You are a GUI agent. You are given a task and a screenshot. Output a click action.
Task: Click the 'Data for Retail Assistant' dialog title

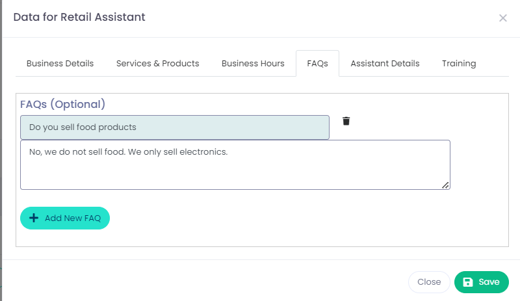pos(79,17)
